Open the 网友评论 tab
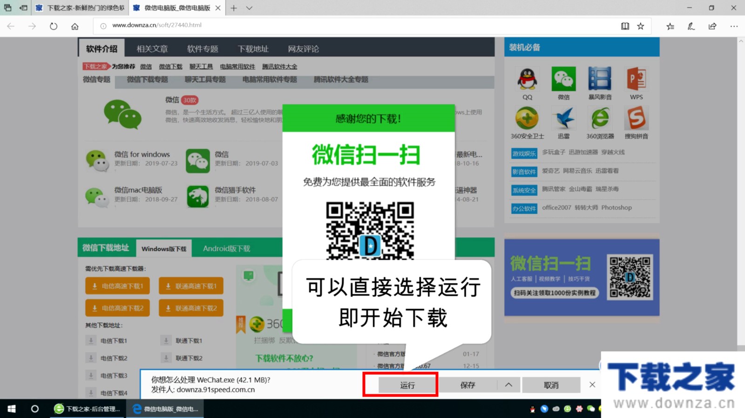The height and width of the screenshot is (418, 745). click(304, 48)
